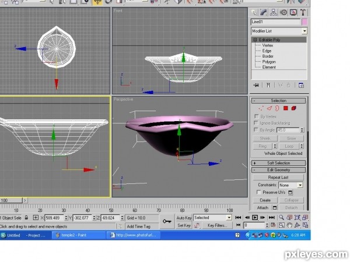Click the Line01 object name field
The image size is (350, 262).
point(276,22)
